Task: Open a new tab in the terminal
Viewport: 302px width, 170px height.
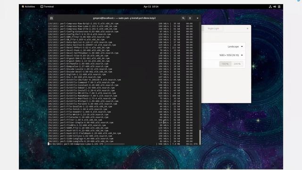Action: click(51, 18)
